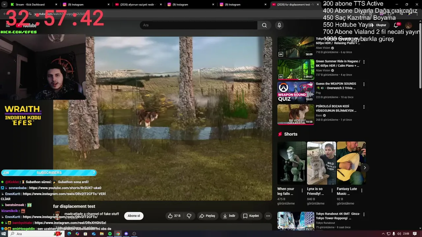Open the Tokyo Runabout 4K-5MT Ginza thumbnail

coord(296,221)
